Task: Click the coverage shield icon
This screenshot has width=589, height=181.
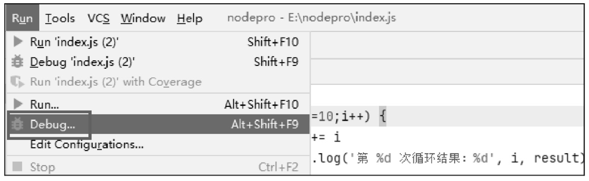Action: (17, 82)
